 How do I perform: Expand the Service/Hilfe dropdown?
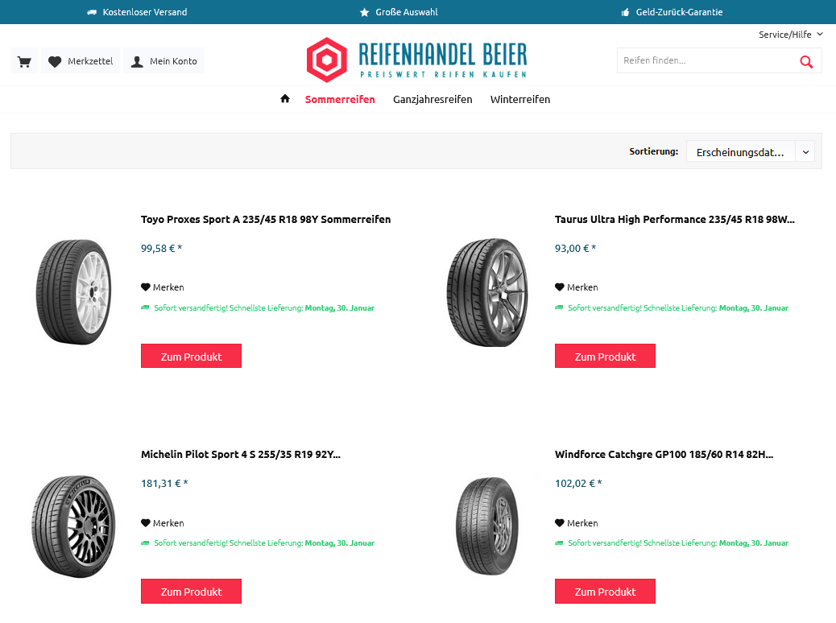(791, 35)
